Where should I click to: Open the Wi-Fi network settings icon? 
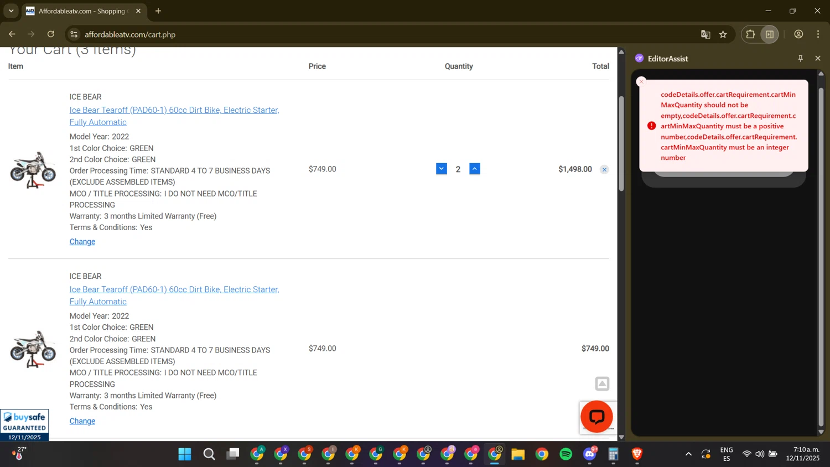(746, 454)
